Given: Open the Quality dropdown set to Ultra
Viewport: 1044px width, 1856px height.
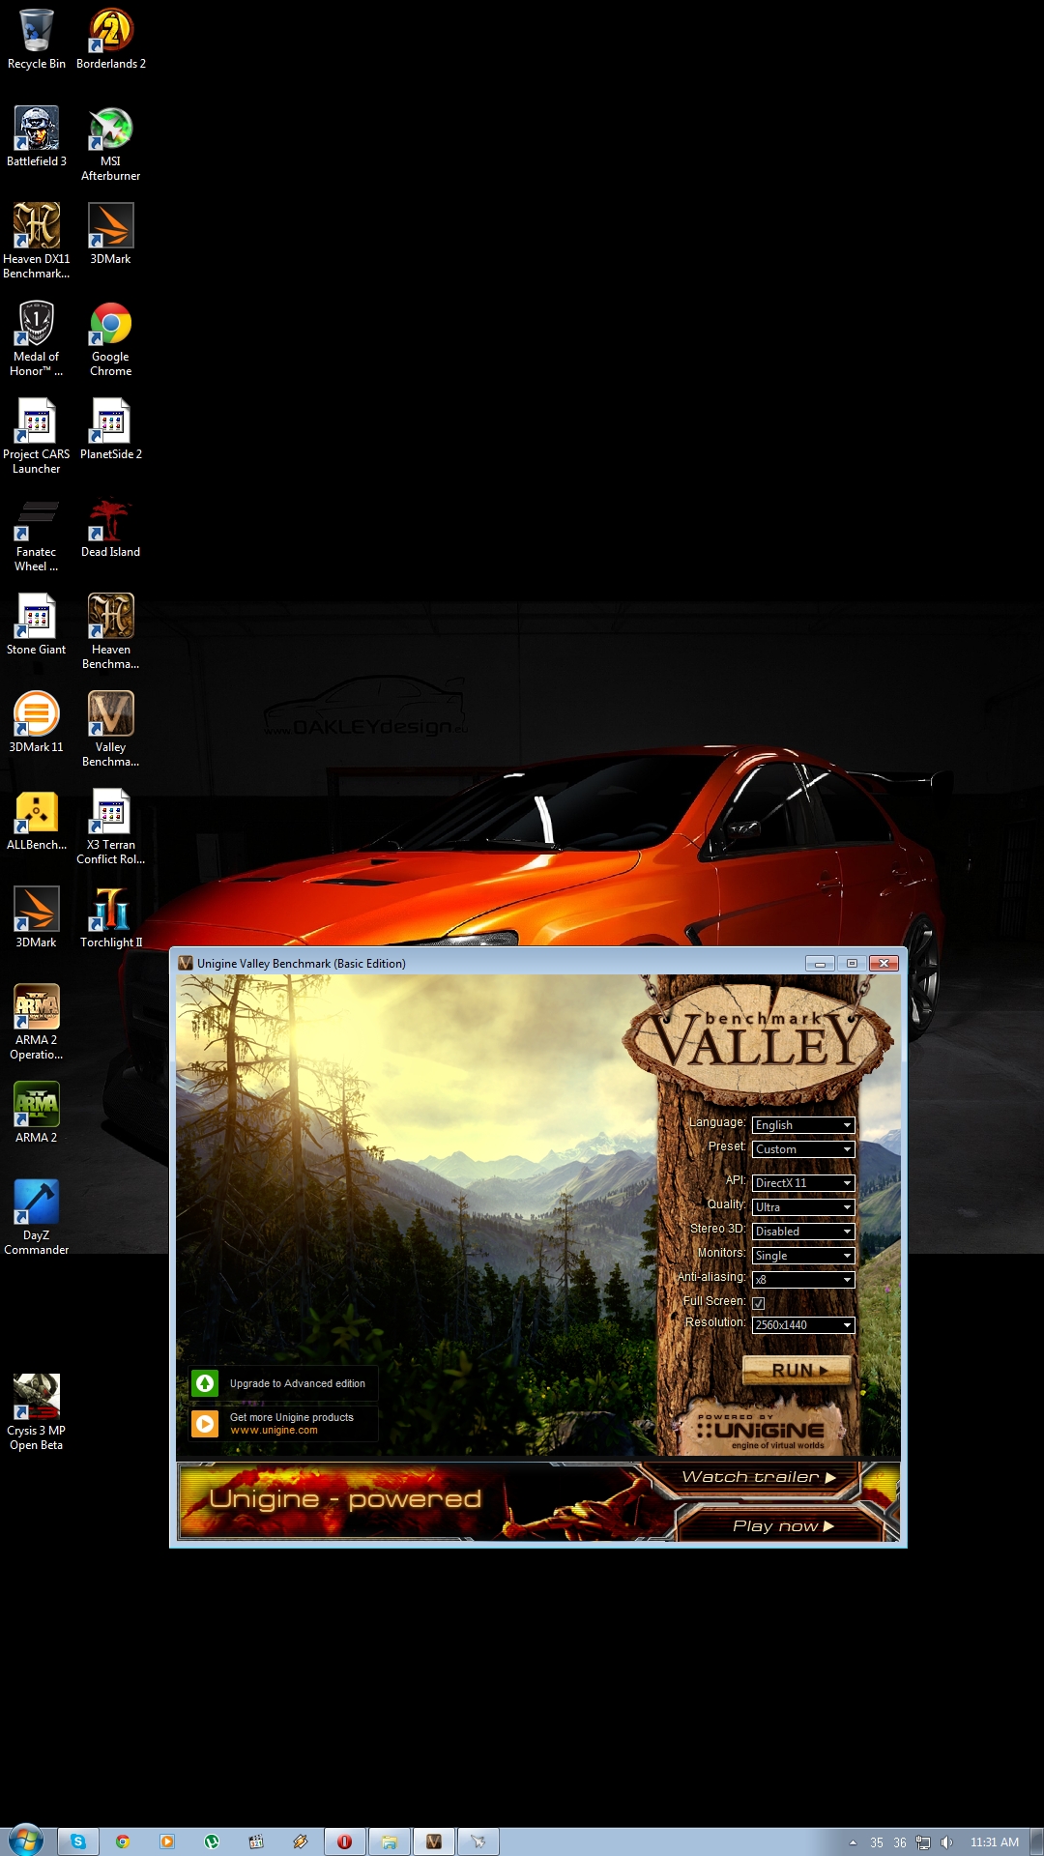Looking at the screenshot, I should click(803, 1207).
